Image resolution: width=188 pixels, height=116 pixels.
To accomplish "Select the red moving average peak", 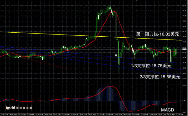I will pyautogui.click(x=114, y=12).
